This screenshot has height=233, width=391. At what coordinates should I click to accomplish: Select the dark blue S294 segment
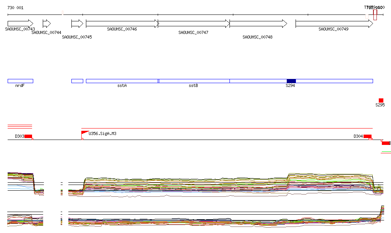(291, 81)
